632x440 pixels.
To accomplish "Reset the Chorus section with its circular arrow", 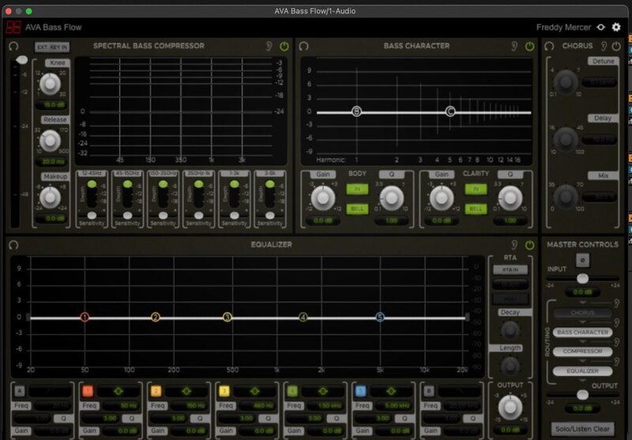I will (550, 46).
